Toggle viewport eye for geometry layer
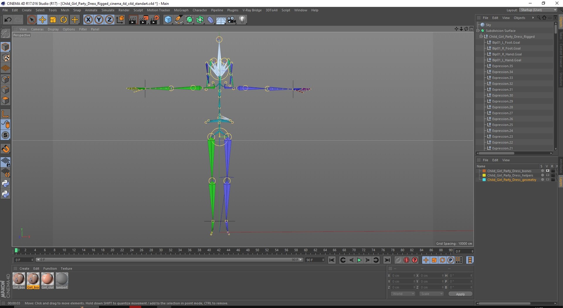 pyautogui.click(x=547, y=180)
